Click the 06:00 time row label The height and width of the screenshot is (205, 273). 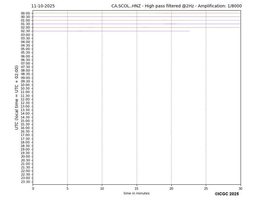[25, 56]
